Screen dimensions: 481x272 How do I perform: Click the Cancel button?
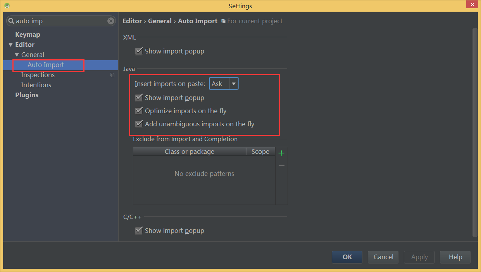click(383, 257)
